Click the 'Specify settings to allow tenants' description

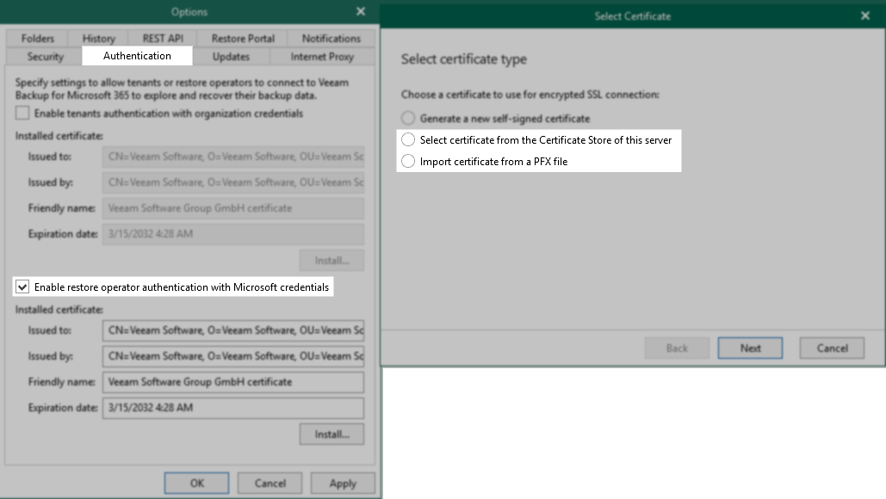(182, 89)
